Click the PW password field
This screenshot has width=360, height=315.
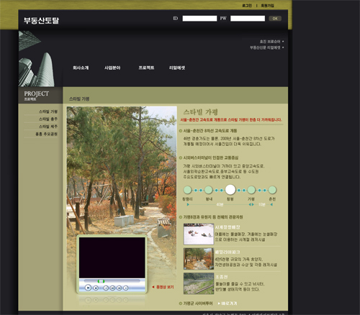248,19
